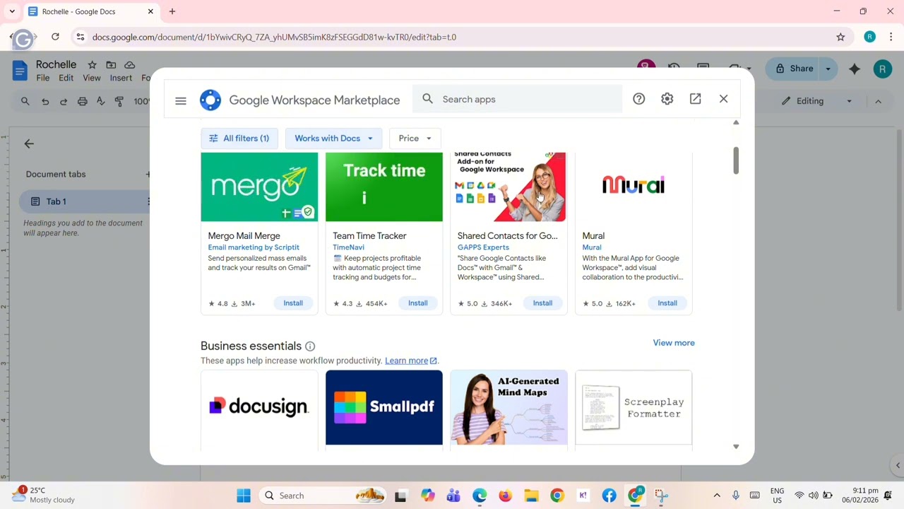This screenshot has height=509, width=904.
Task: Click View more for Business essentials
Action: pos(674,343)
